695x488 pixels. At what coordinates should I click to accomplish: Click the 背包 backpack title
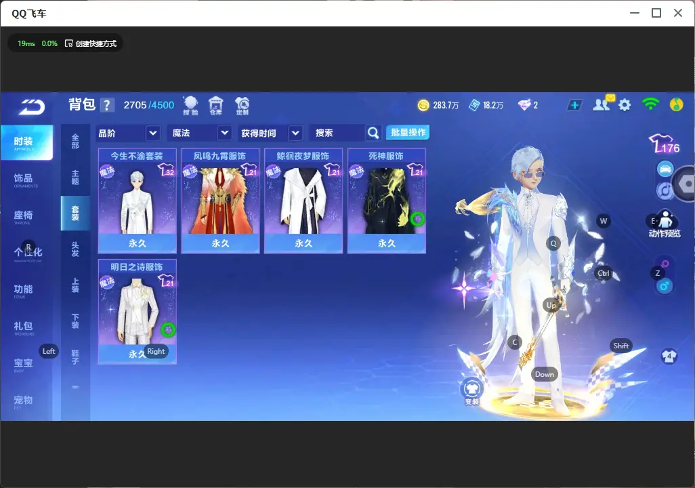82,104
